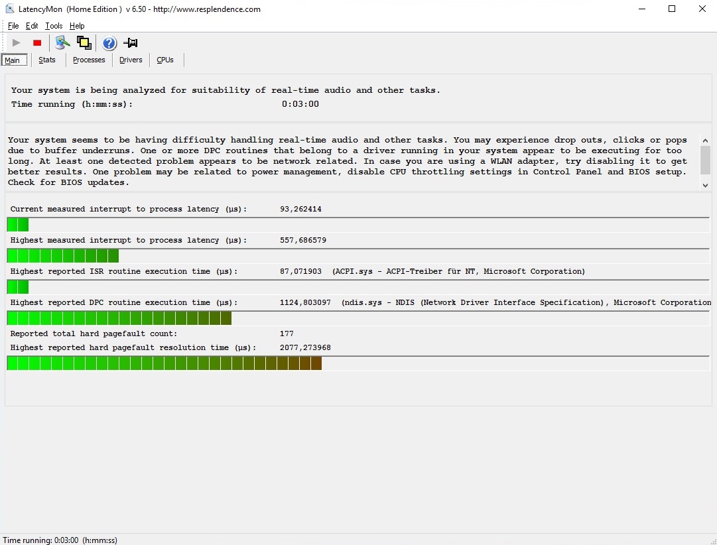Viewport: 717px width, 545px height.
Task: Click the analysis warning report text
Action: (x=348, y=161)
